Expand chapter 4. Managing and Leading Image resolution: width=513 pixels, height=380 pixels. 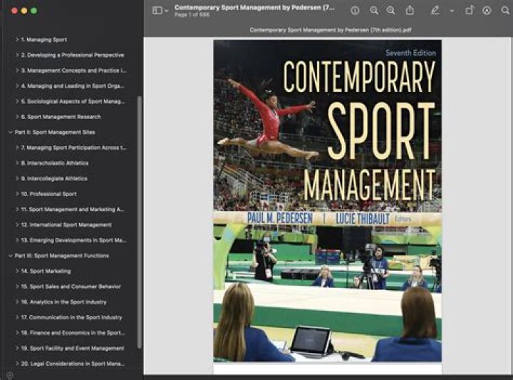click(17, 86)
